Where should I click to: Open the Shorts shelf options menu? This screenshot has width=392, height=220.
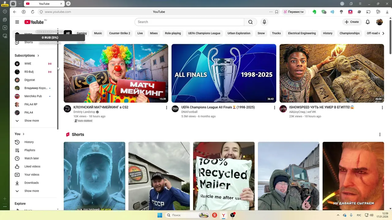point(380,134)
